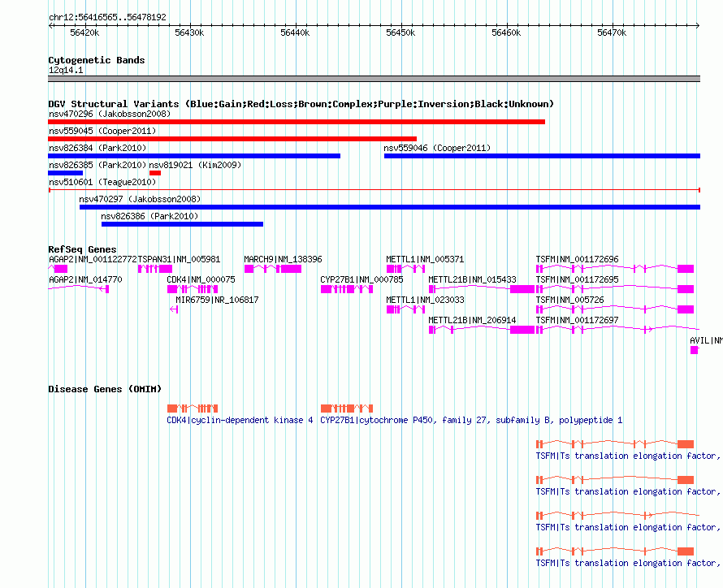Click the AGAP2|NM_001122772 transcript label
Screen dimensions: 723x588
pos(93,259)
